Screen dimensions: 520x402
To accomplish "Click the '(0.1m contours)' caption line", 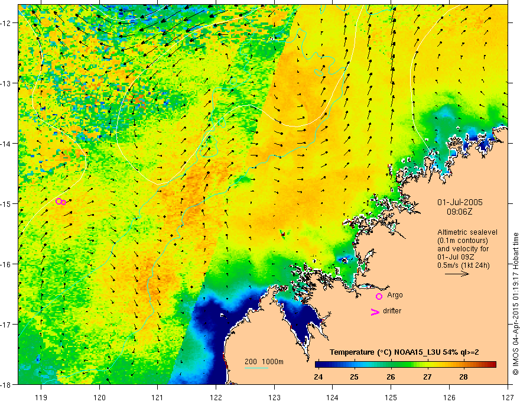I will click(463, 241).
